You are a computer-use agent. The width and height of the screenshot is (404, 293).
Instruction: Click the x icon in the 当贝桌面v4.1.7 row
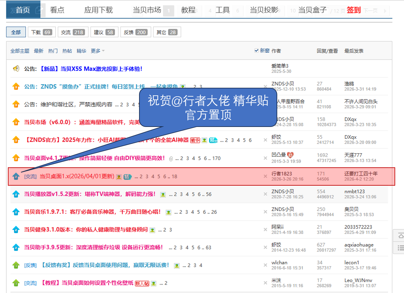(x=266, y=158)
